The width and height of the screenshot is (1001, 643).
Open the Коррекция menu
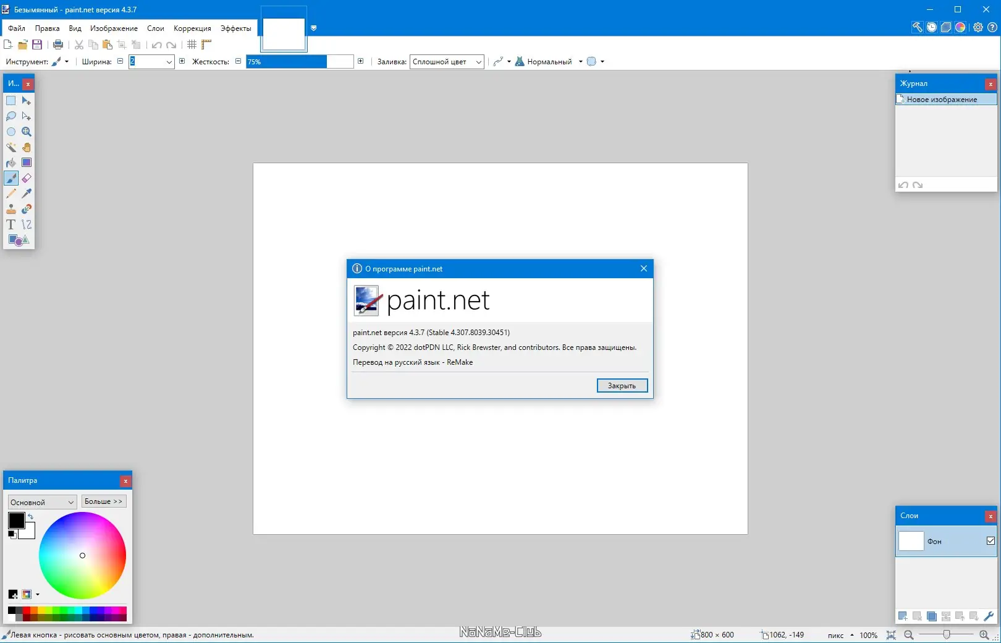(x=192, y=28)
